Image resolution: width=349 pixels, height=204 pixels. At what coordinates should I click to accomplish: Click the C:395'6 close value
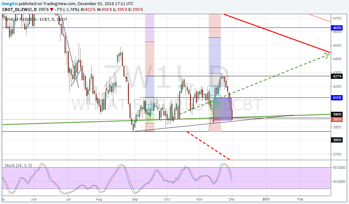[136, 9]
